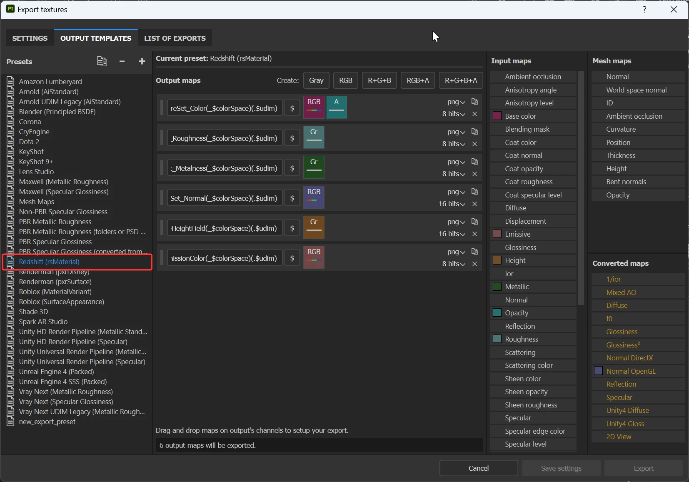This screenshot has height=482, width=689.
Task: Duplicate the HeightField output map
Action: [x=474, y=222]
